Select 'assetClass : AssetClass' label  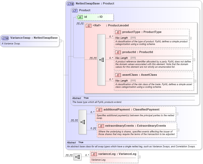140,75
